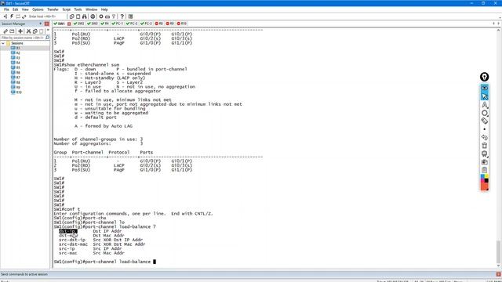The height and width of the screenshot is (282, 502).
Task: Click Session Manager new folder icon
Action: (13, 31)
